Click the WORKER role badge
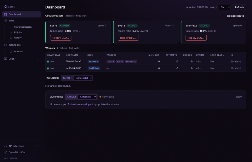The image size is (252, 162). tap(93, 61)
